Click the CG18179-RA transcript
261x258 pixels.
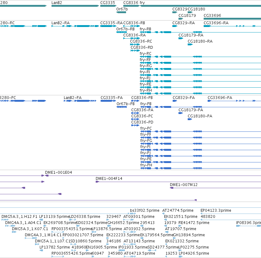181,38
